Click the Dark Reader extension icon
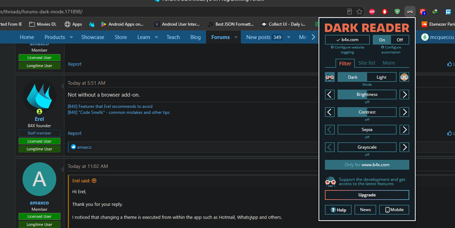This screenshot has height=228, width=455. point(410,12)
